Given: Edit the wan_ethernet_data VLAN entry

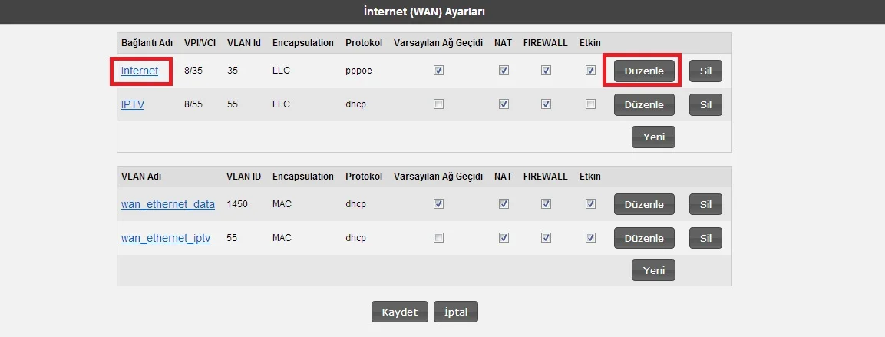Looking at the screenshot, I should point(644,204).
